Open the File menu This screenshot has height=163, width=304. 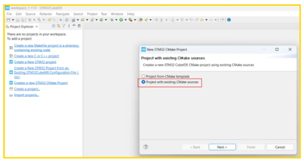pyautogui.click(x=9, y=14)
